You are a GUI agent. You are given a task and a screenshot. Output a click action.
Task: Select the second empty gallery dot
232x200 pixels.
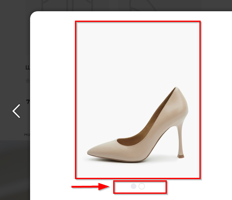click(x=142, y=186)
